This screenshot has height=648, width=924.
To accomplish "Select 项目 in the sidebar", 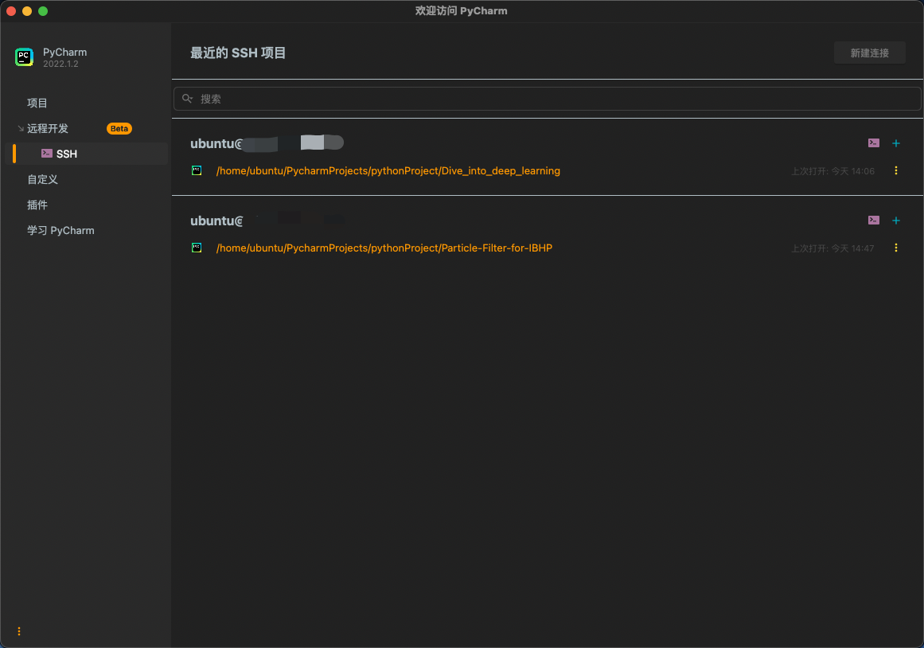I will point(37,103).
